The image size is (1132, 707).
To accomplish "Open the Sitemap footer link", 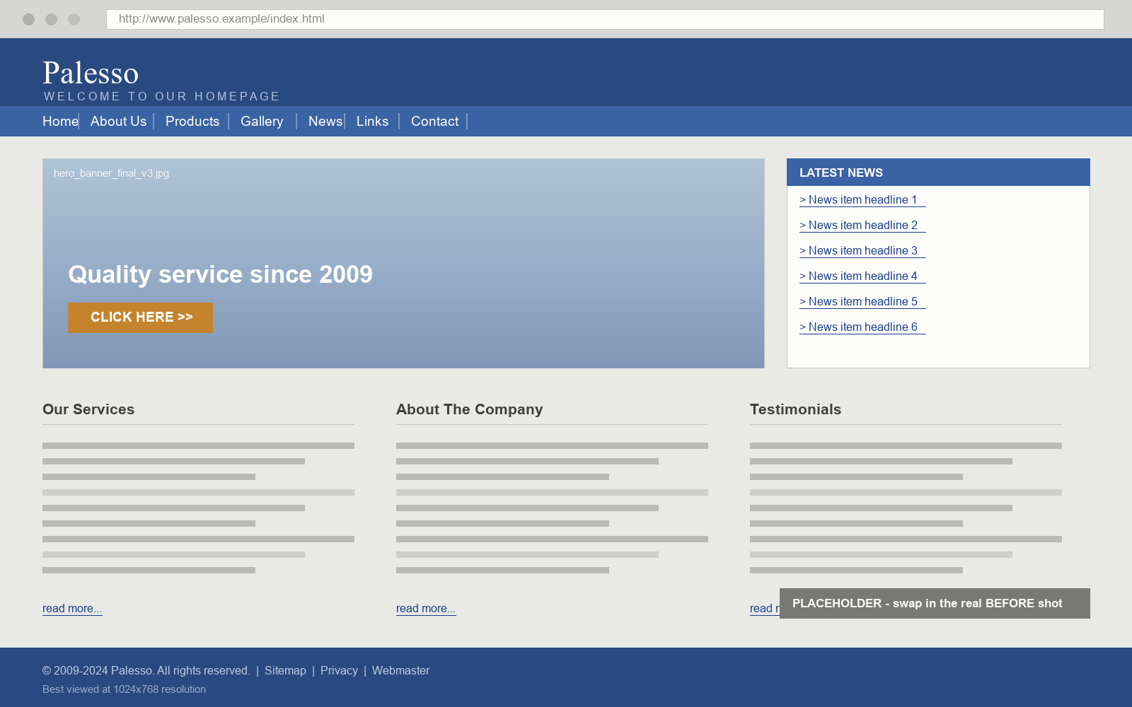I will (x=285, y=671).
